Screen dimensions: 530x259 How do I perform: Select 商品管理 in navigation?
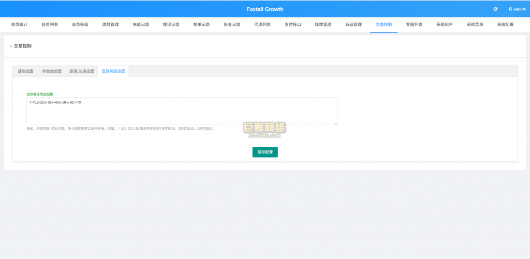click(x=354, y=25)
